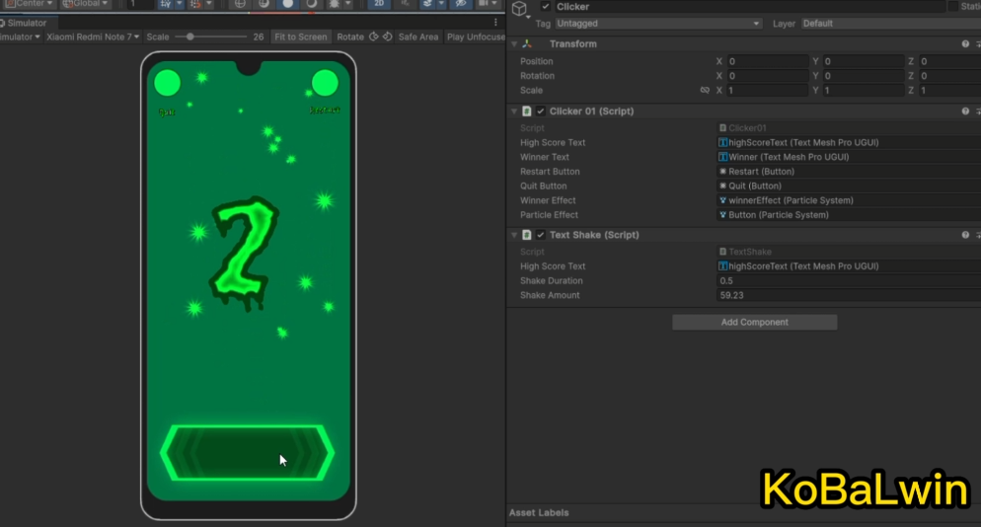
Task: Open the Global orientation dropdown
Action: coord(86,4)
